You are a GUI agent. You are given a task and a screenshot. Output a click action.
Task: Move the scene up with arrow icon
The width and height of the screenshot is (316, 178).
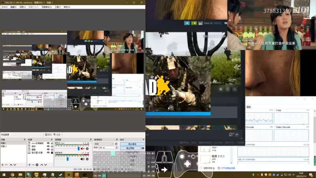[x=11, y=165]
